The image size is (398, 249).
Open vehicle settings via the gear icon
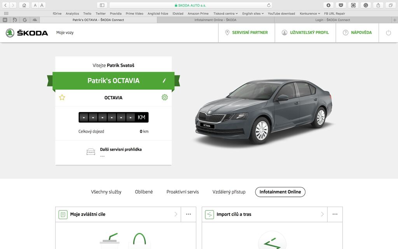tap(164, 98)
